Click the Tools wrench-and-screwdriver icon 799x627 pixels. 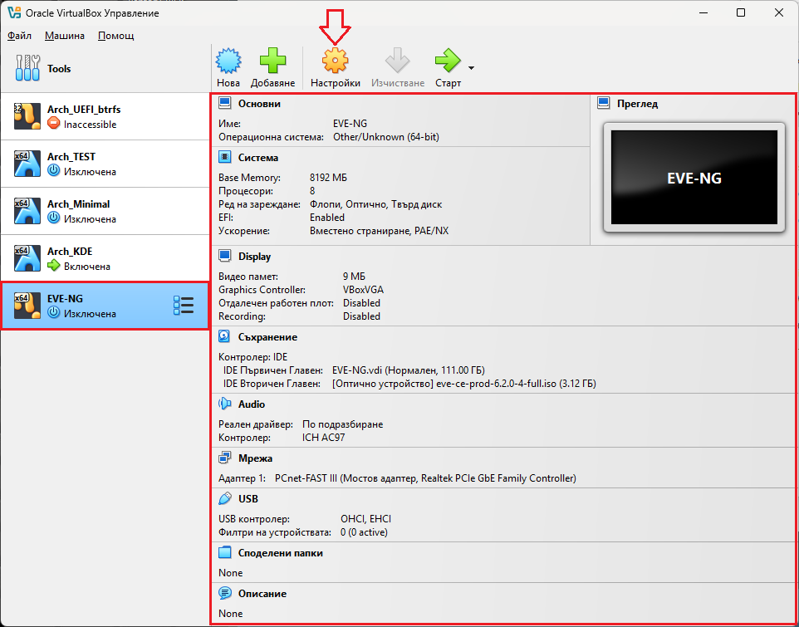click(x=27, y=68)
